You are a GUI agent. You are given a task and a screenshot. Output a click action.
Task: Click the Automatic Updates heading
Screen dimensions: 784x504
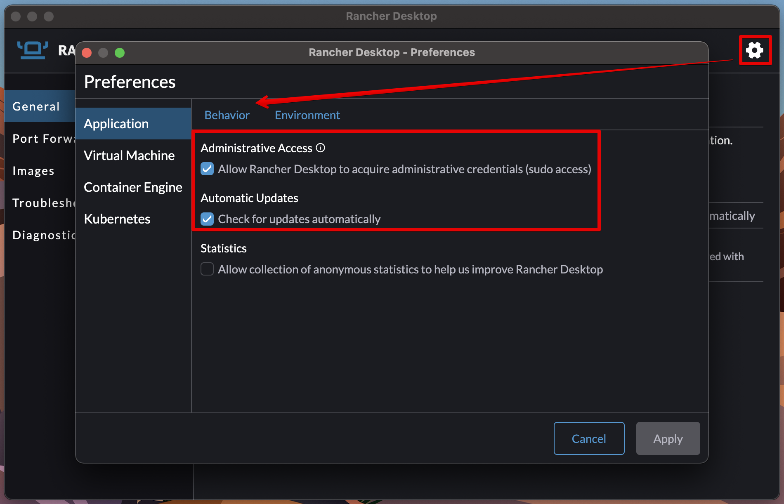(x=249, y=198)
